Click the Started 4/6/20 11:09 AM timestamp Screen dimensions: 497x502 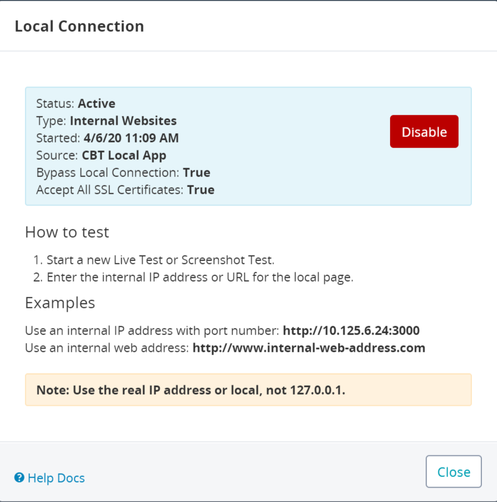[131, 138]
